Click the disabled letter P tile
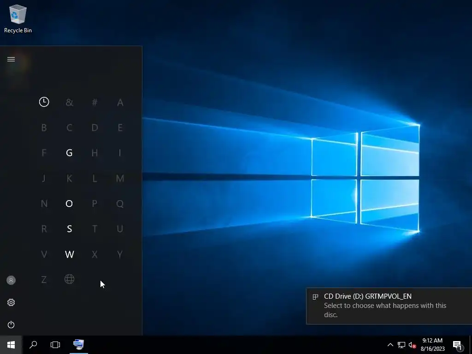The height and width of the screenshot is (354, 472). pyautogui.click(x=94, y=203)
